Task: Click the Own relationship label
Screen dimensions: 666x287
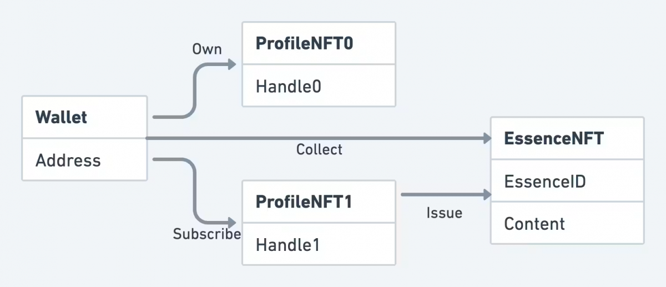Action: pyautogui.click(x=206, y=49)
